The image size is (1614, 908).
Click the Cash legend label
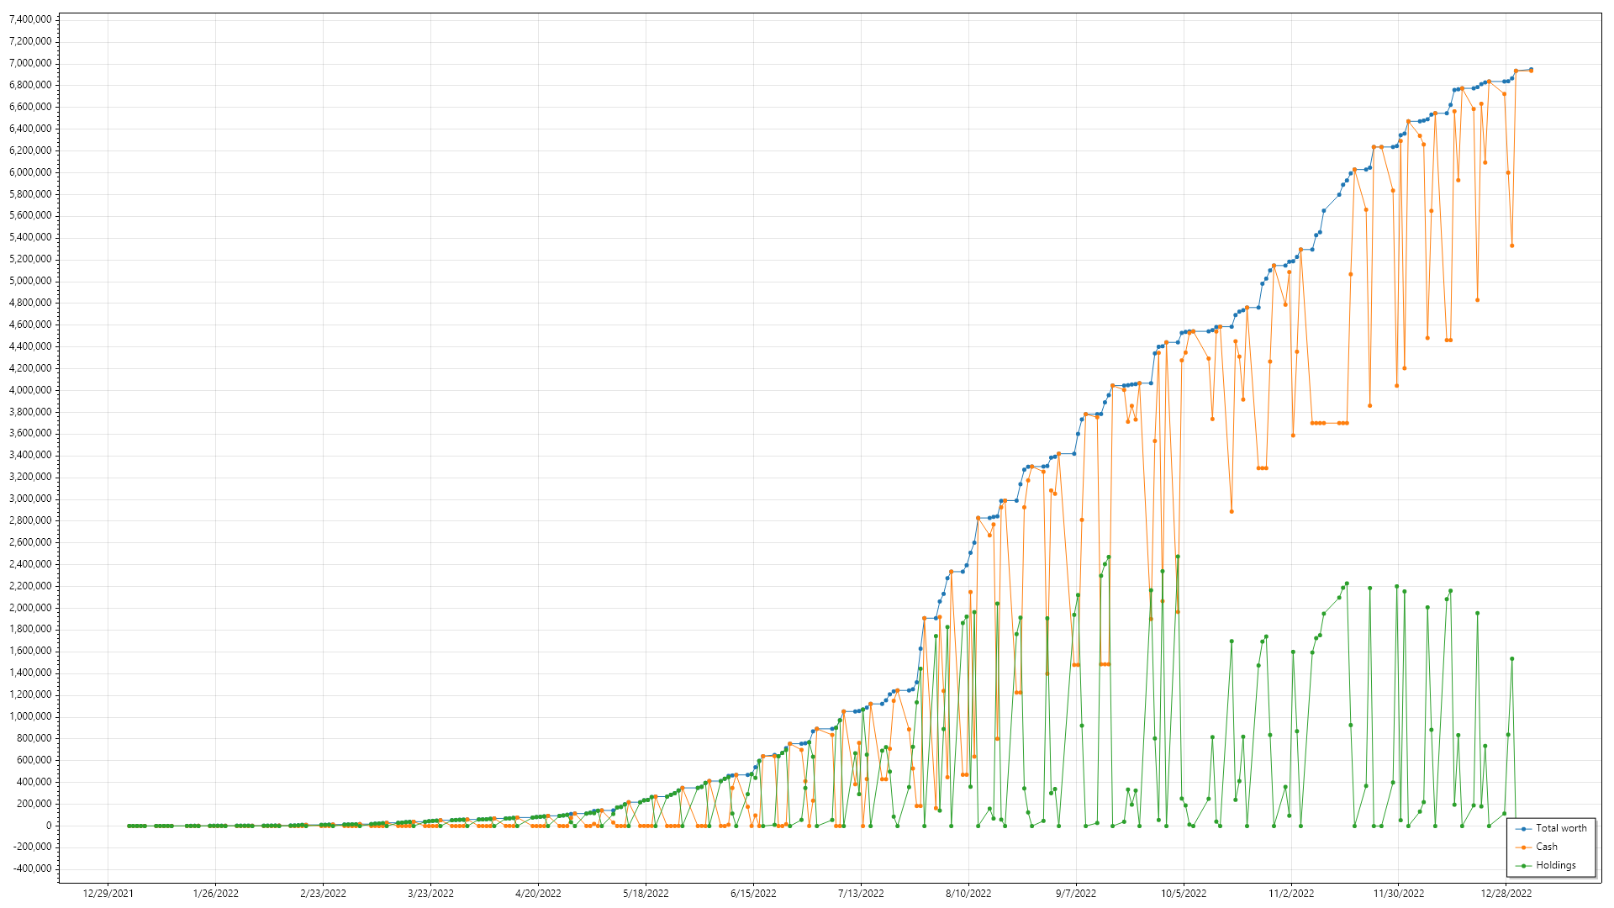coord(1546,847)
